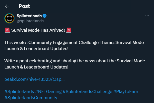Click the fanged mouth logo in the avatar
Viewport: 154px width, 103px height.
tap(10, 18)
